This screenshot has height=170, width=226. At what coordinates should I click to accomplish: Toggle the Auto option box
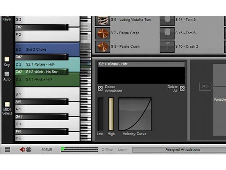click(7, 74)
